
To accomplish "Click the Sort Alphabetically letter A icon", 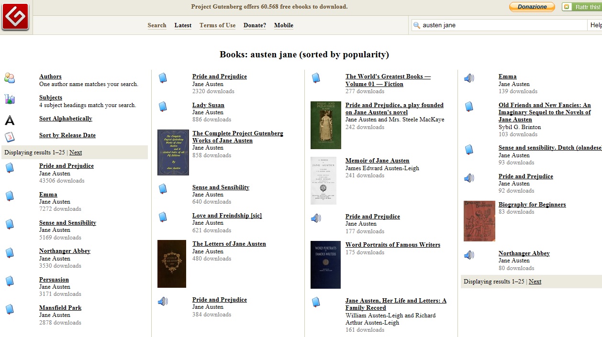I will coord(10,120).
